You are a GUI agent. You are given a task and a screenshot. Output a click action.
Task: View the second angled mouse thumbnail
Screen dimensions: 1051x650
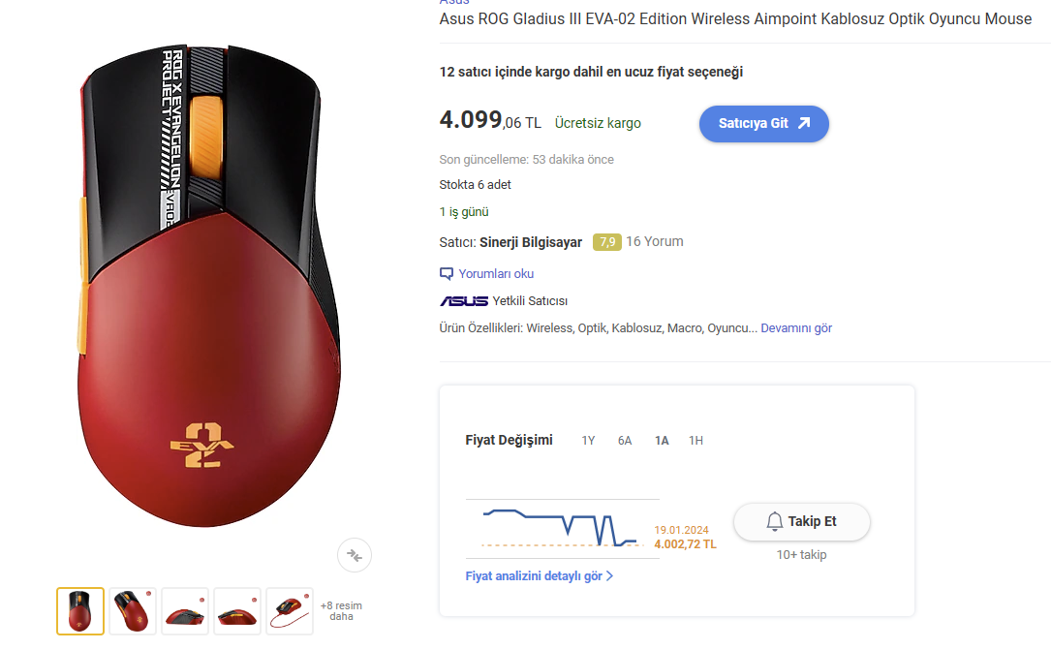(x=133, y=611)
